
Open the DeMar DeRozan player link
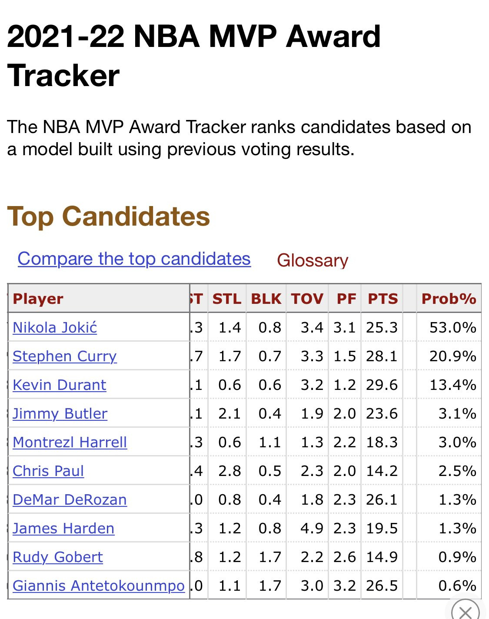click(70, 499)
